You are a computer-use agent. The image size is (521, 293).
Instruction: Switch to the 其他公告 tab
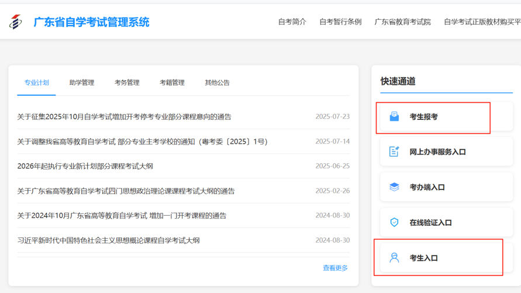(218, 82)
